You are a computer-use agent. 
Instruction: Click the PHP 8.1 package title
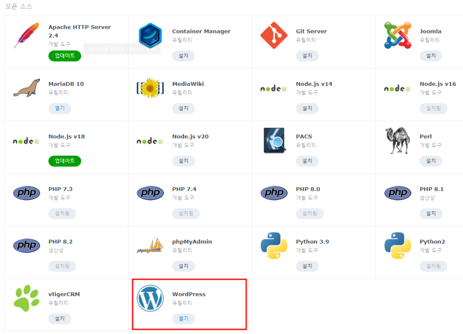432,189
